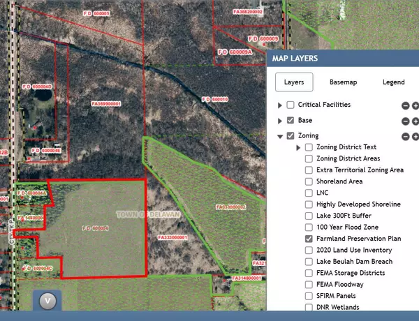Uncheck the Zoning group checkbox
The width and height of the screenshot is (419, 321).
pos(291,135)
